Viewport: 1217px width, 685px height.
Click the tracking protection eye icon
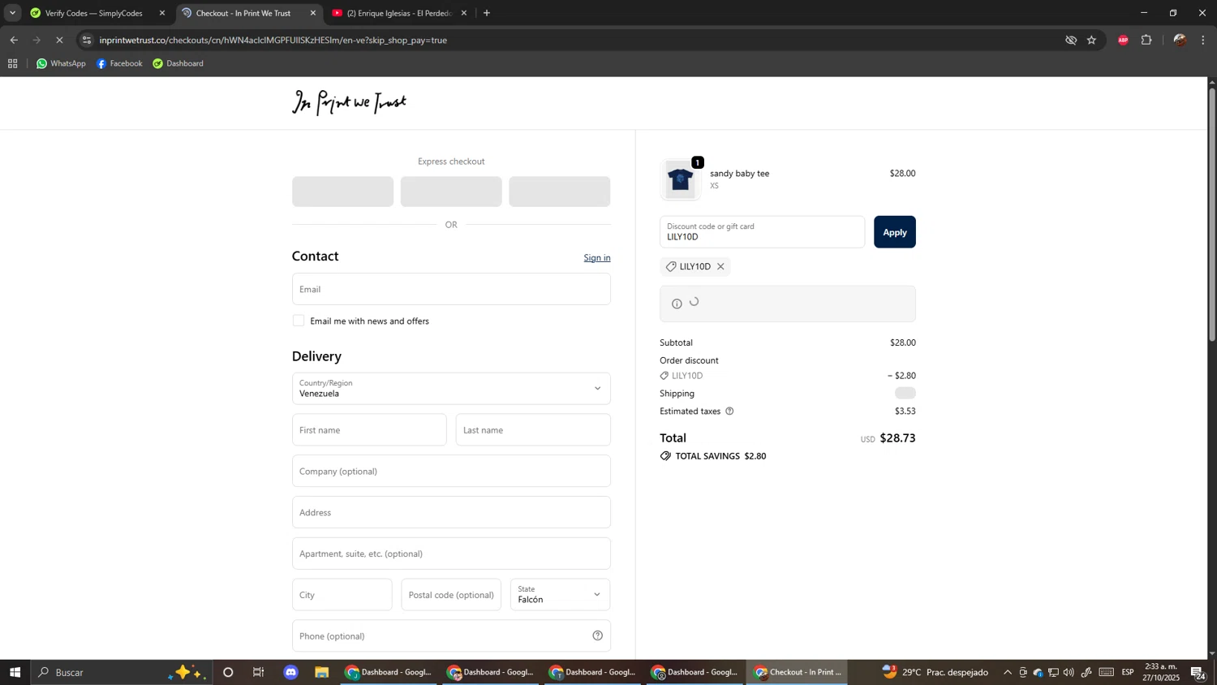tap(1071, 40)
